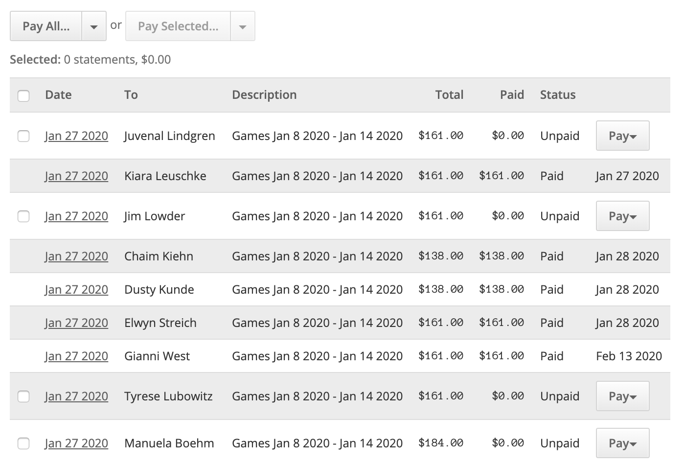Click Unpaid status for Tyrese Lubowitz
Image resolution: width=685 pixels, height=465 pixels.
click(560, 396)
